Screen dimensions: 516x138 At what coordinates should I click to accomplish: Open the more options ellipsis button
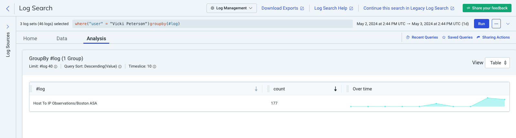pyautogui.click(x=496, y=24)
